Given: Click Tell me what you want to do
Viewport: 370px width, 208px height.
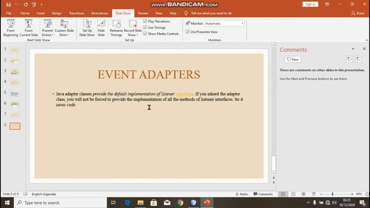Looking at the screenshot, I should coord(211,13).
